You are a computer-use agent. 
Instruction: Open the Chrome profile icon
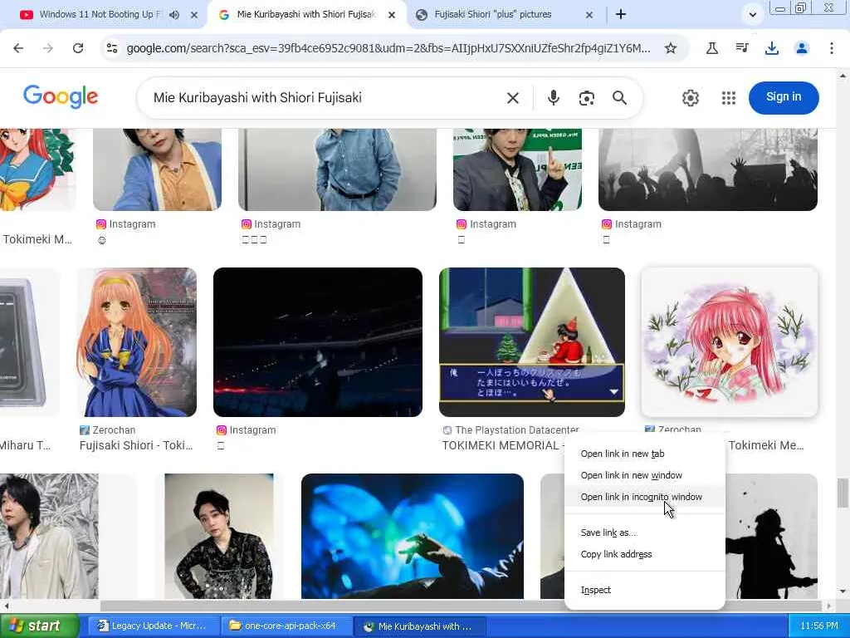pyautogui.click(x=802, y=48)
